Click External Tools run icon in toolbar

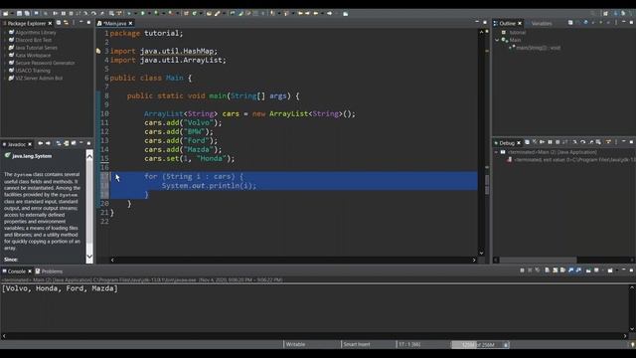click(x=172, y=13)
